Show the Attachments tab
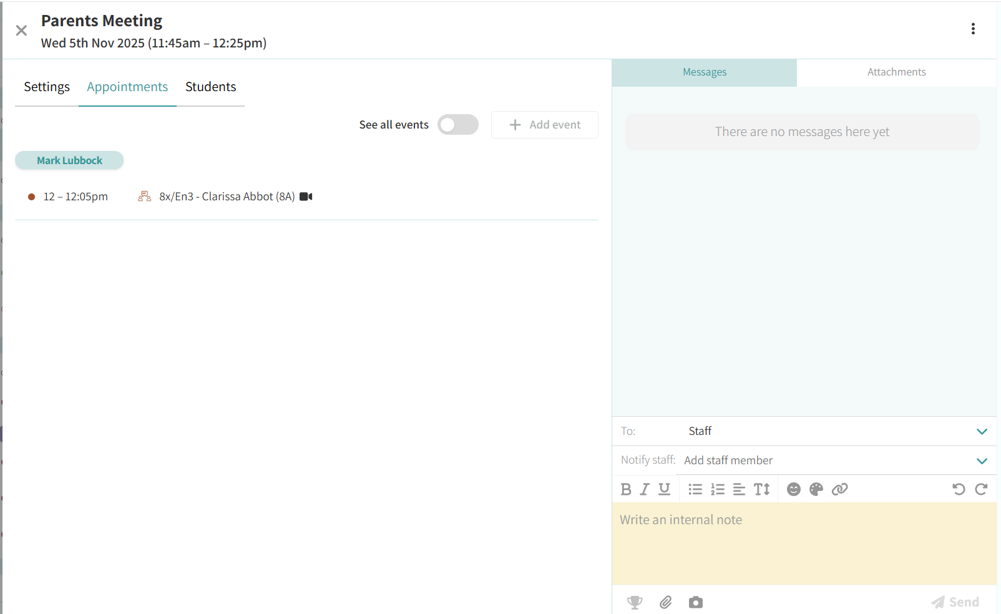The height and width of the screenshot is (614, 1001). pyautogui.click(x=896, y=72)
